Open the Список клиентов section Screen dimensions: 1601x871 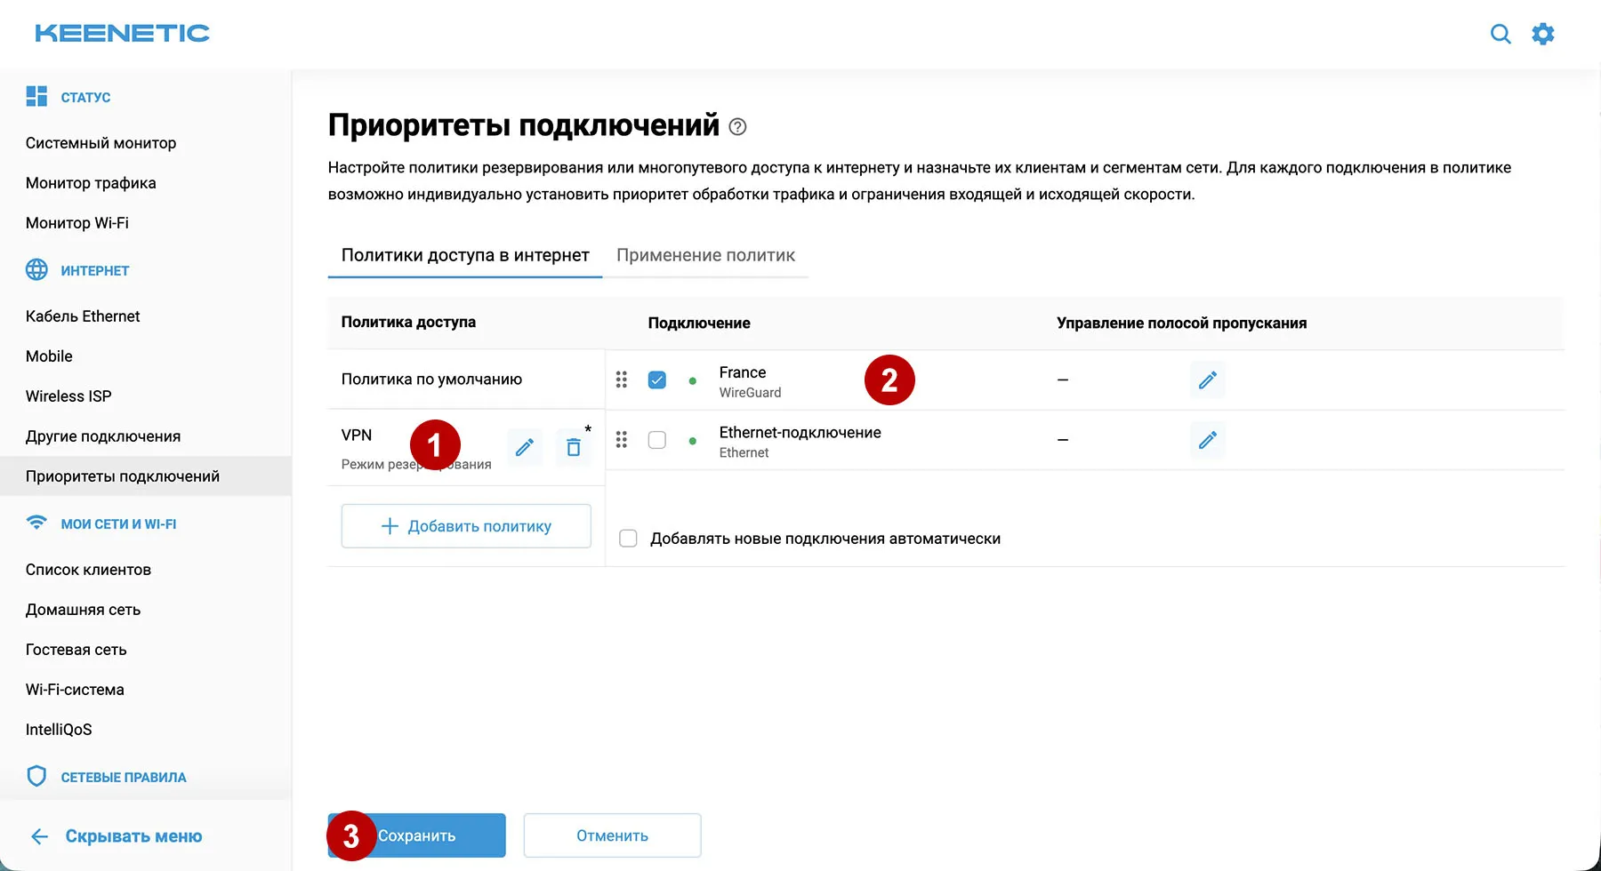[88, 569]
